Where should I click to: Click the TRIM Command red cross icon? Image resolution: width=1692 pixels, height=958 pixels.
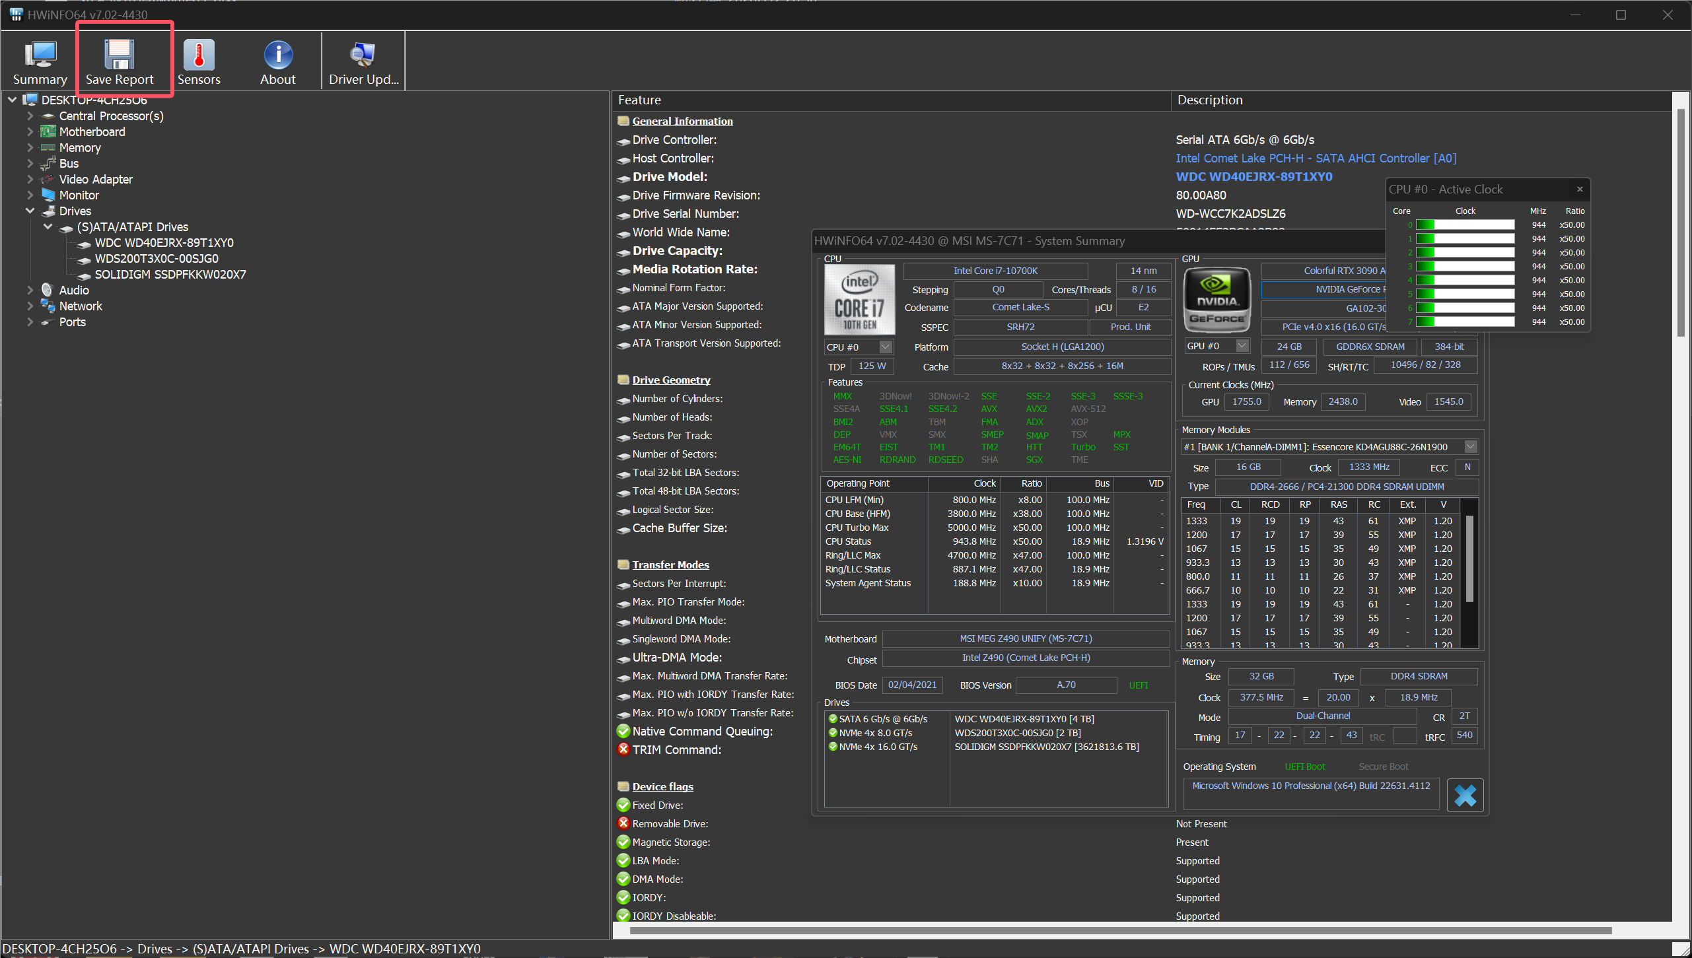tap(623, 749)
